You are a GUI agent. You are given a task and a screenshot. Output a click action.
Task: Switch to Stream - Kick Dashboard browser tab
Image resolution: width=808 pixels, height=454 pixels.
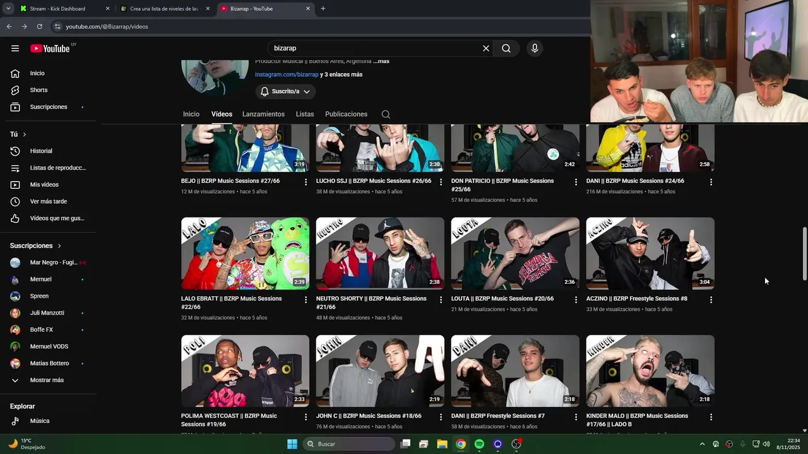64,9
